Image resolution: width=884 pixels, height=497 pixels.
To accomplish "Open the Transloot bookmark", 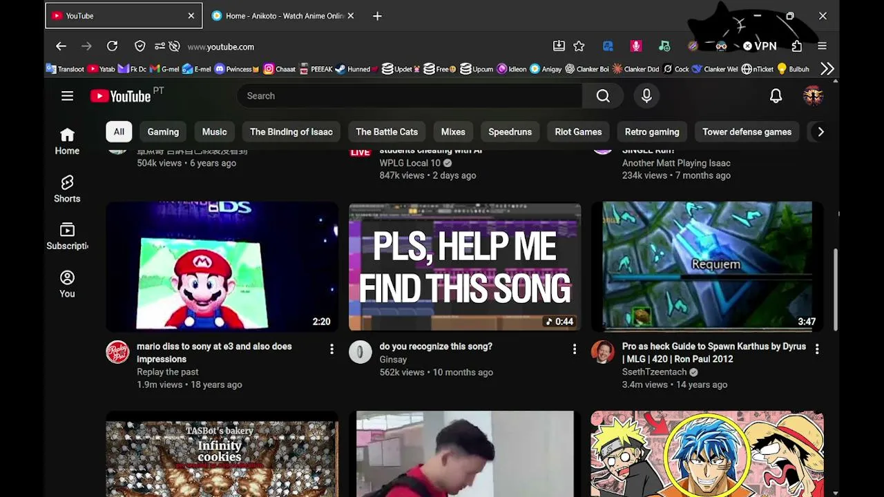I will (65, 69).
